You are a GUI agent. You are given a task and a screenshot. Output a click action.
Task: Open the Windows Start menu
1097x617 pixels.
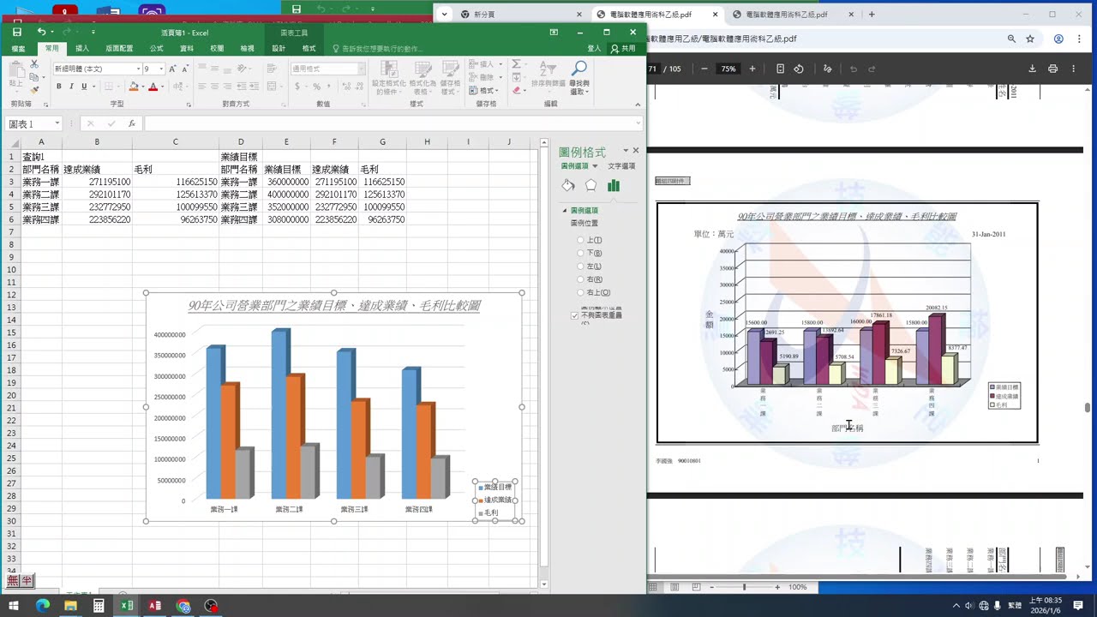[x=15, y=606]
